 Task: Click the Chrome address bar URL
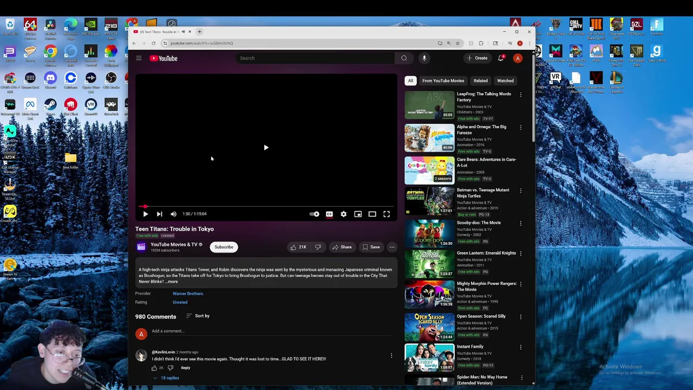(201, 43)
